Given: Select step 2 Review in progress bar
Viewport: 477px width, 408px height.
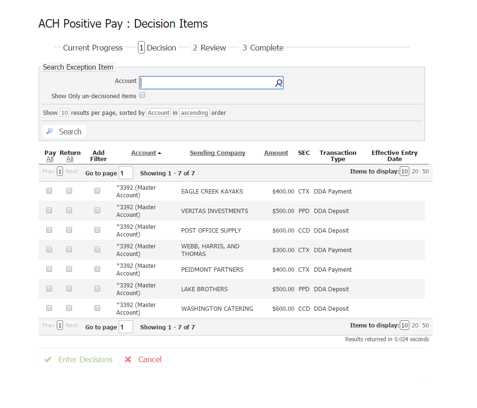Looking at the screenshot, I should pos(208,48).
